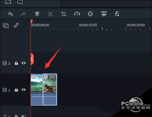The height and width of the screenshot is (117, 152).
Task: Select video track 1 filmstrip icon
Action: click(5, 90)
